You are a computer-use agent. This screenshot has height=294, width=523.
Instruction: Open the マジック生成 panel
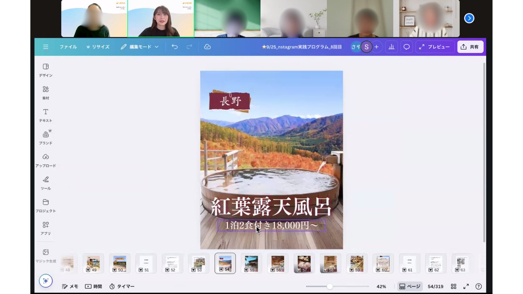point(45,254)
